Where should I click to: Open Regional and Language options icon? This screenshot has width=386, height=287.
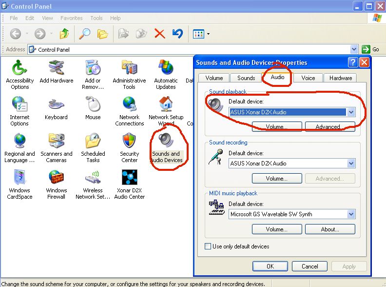(x=19, y=148)
